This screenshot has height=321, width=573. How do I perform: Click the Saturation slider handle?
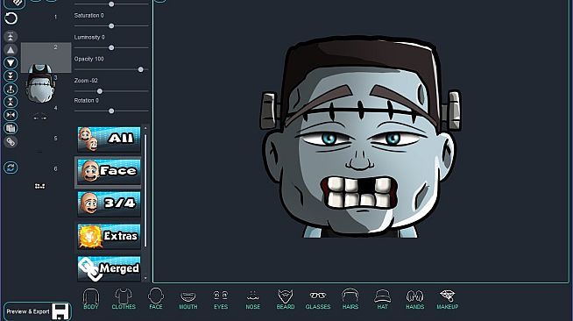(x=111, y=26)
